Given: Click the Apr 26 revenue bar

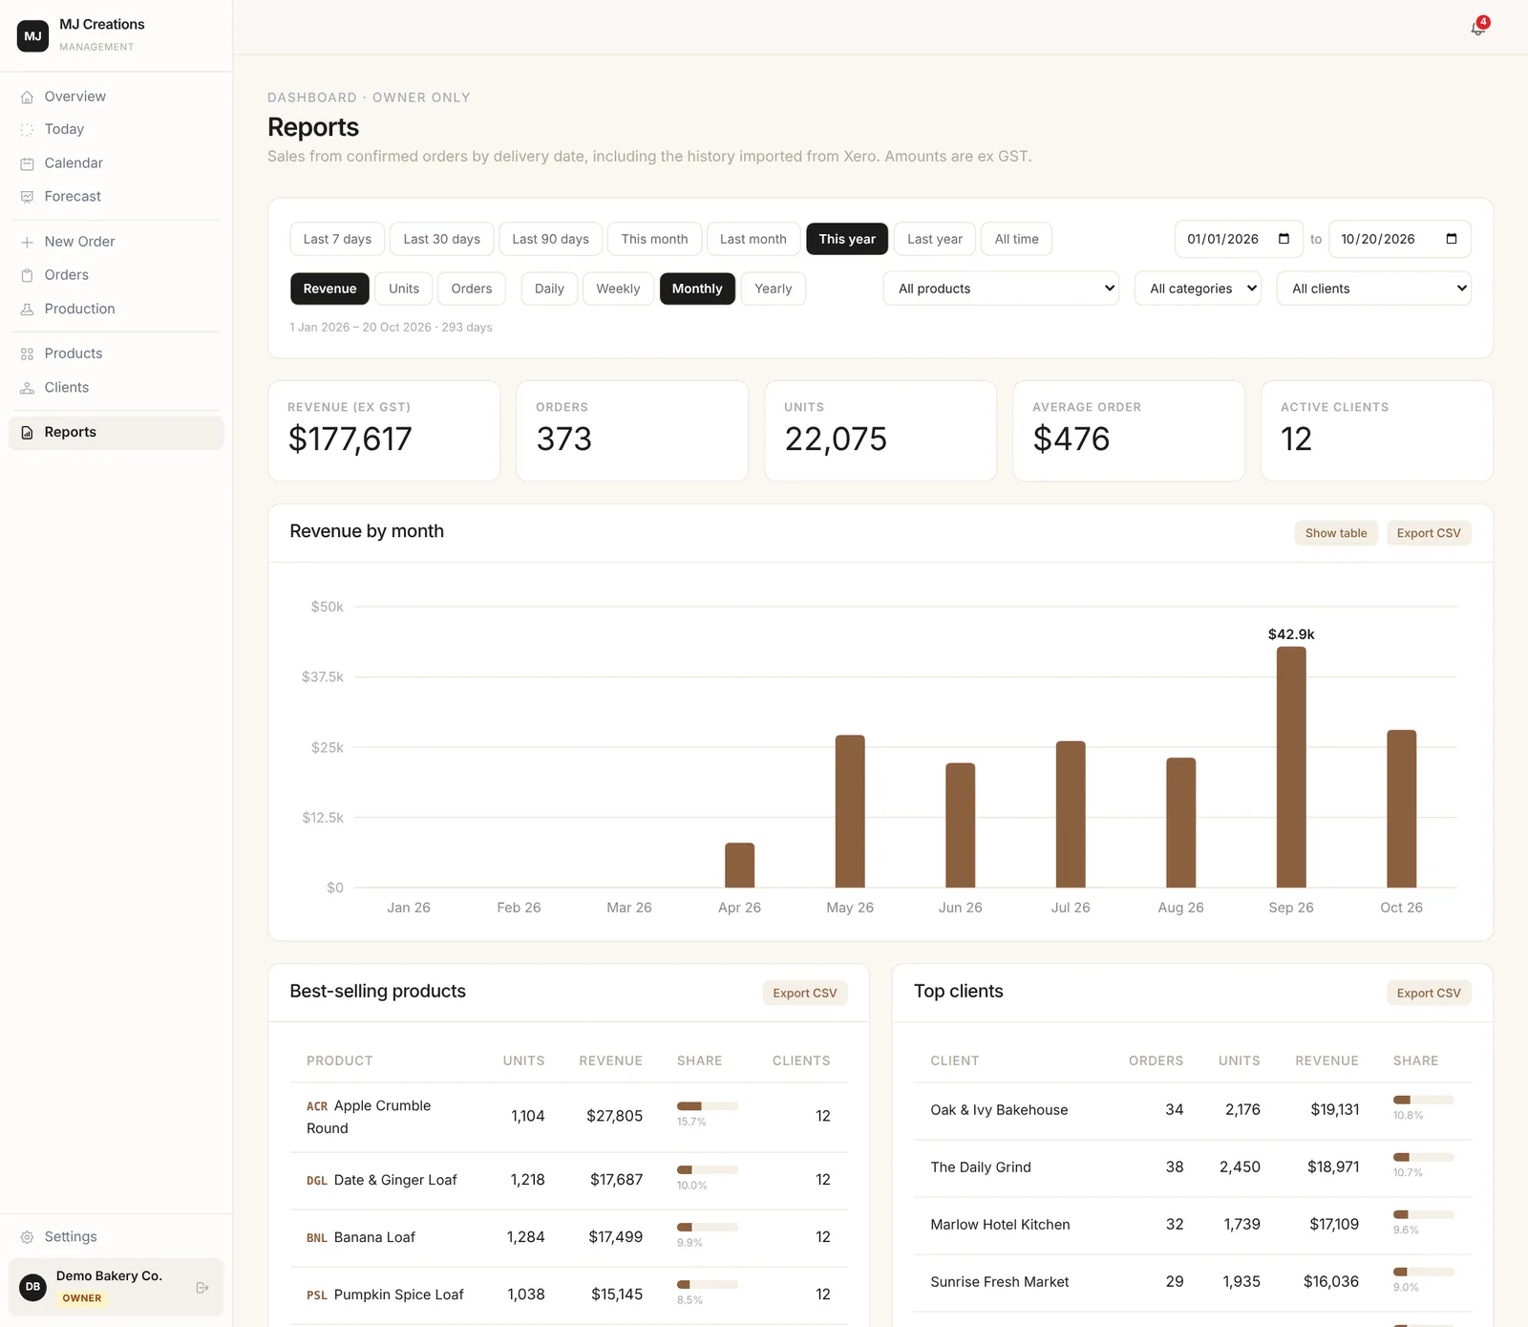Looking at the screenshot, I should [x=740, y=866].
